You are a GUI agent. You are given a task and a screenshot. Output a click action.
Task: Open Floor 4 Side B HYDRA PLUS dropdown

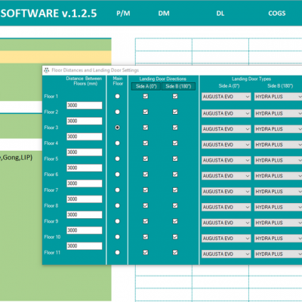click(x=278, y=145)
